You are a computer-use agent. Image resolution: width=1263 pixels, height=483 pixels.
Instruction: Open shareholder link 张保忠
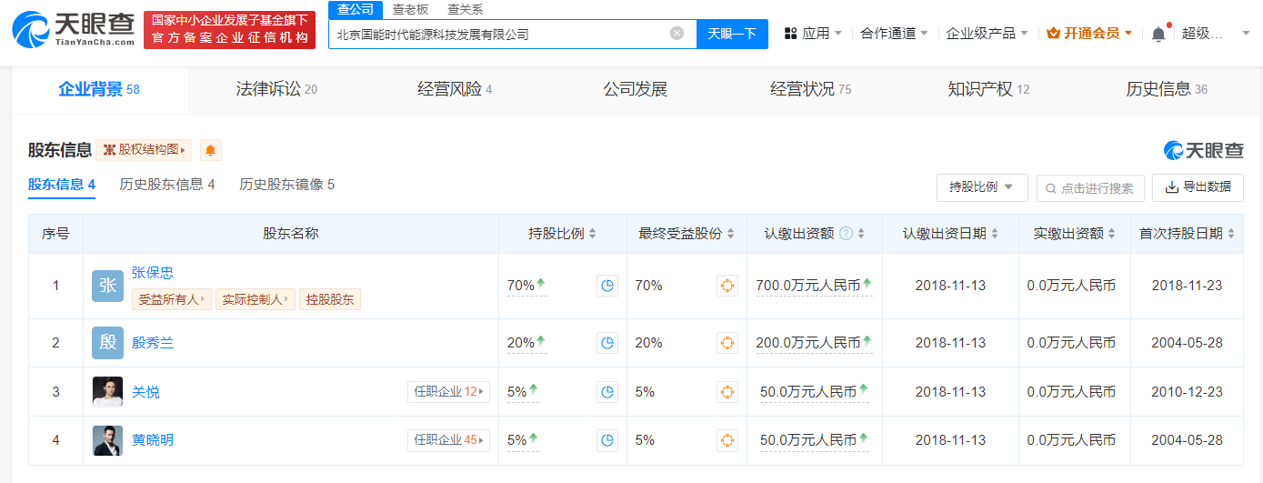coord(153,272)
